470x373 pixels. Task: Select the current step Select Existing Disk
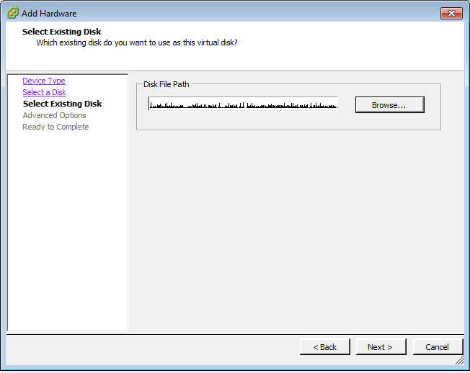point(62,104)
